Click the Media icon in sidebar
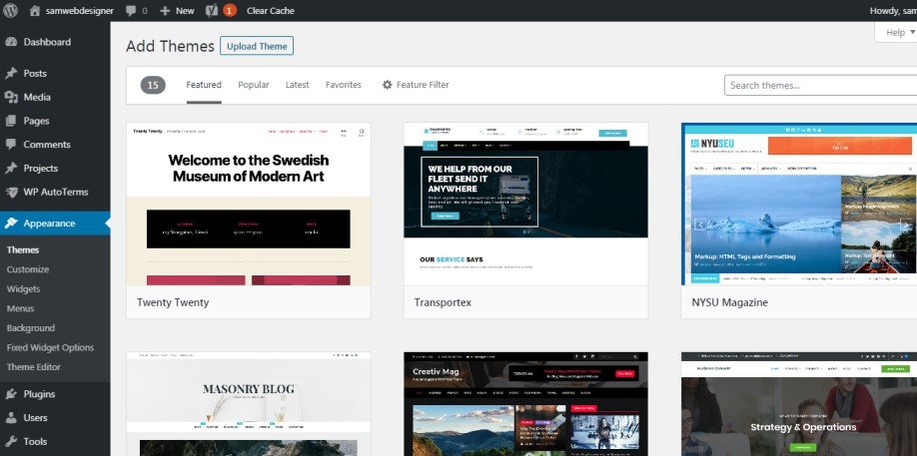 (x=11, y=97)
